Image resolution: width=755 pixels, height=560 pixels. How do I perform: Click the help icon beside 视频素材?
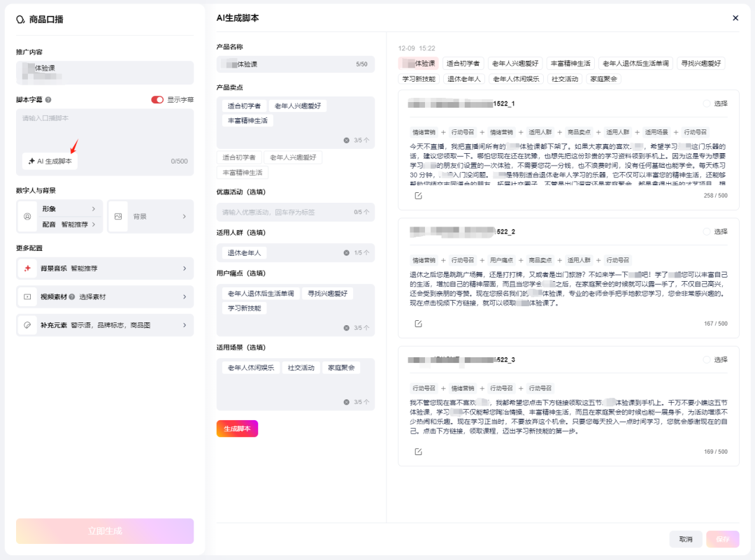coord(72,296)
